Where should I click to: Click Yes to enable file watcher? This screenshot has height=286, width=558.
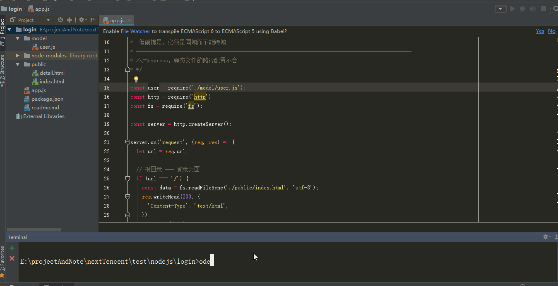[540, 31]
